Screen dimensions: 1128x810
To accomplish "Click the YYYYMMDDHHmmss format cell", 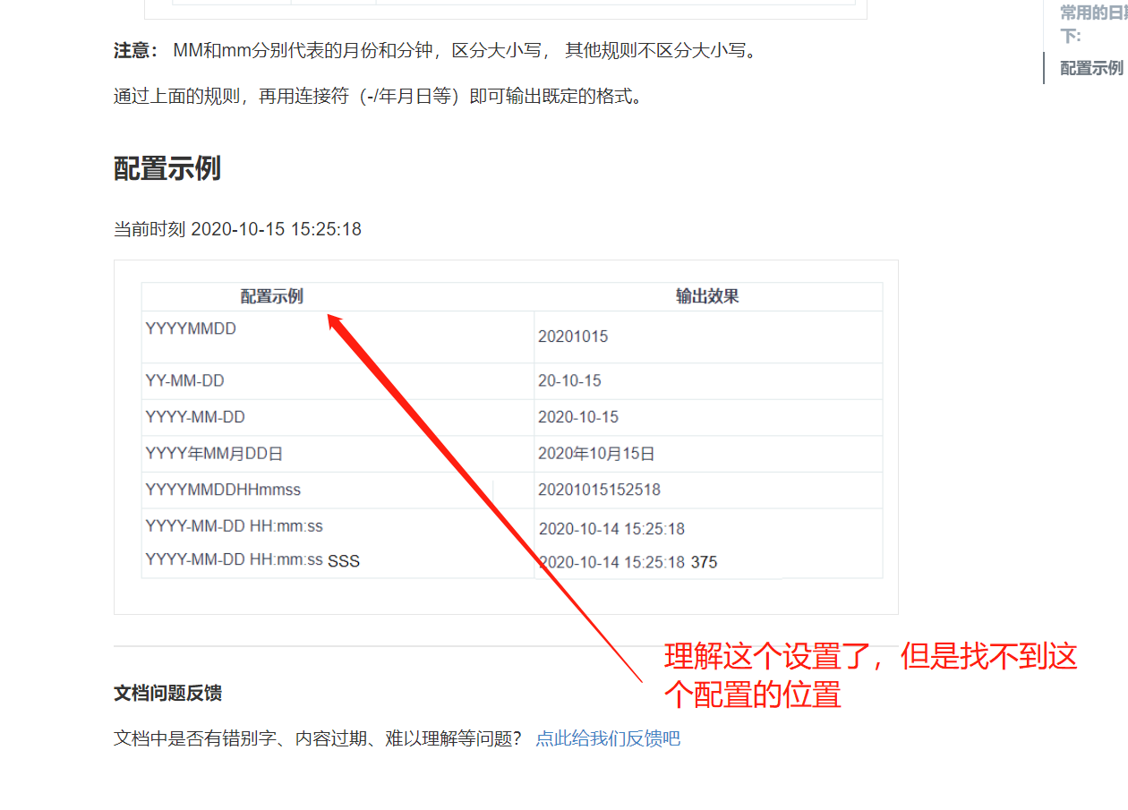I will coord(221,489).
